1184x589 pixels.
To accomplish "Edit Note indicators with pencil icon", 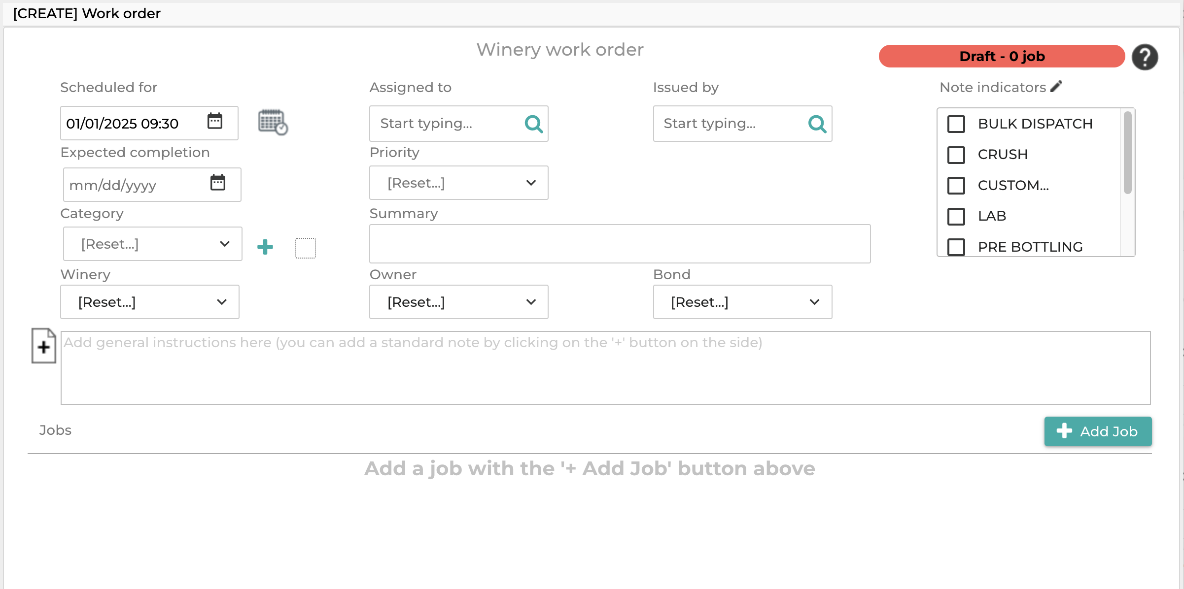I will 1056,87.
